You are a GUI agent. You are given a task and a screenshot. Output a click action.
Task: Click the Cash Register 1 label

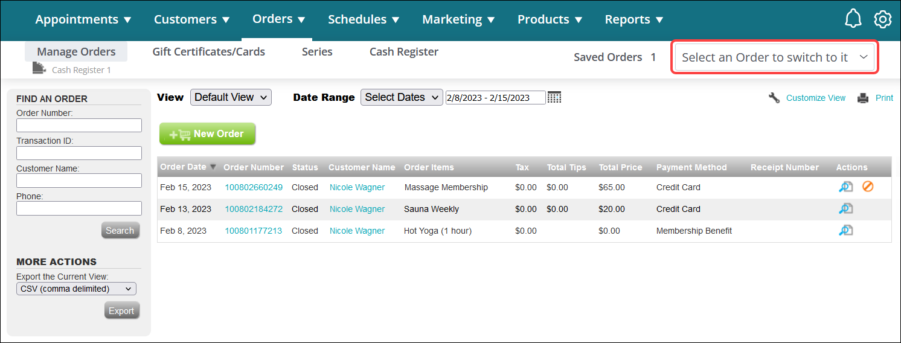82,70
